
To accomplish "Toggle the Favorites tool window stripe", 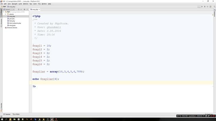I will (1, 107).
